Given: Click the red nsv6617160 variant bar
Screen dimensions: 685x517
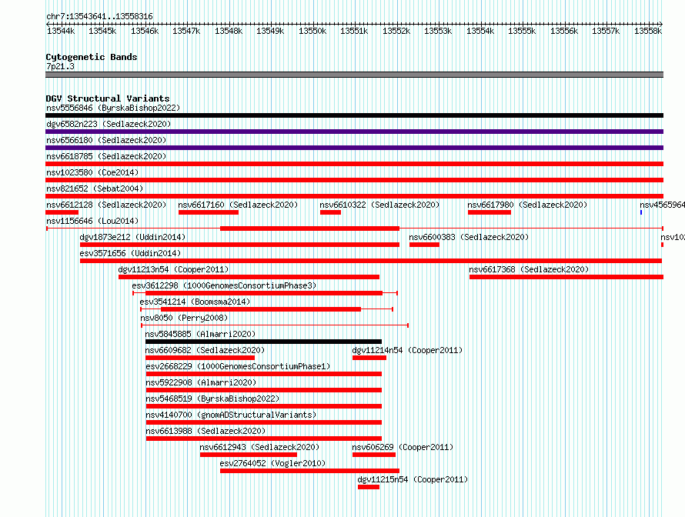Looking at the screenshot, I should (x=209, y=212).
